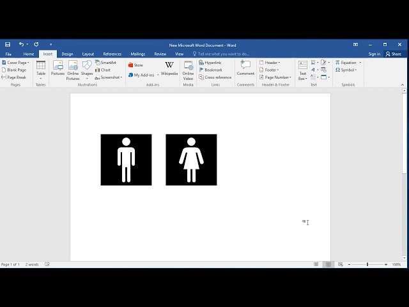Open the Wikipedia add-in
The width and height of the screenshot is (409, 307).
169,68
